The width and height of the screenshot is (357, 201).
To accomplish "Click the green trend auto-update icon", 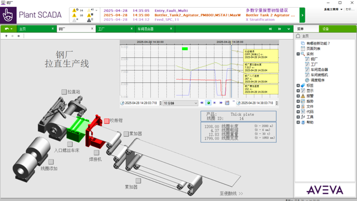I will pos(208,103).
